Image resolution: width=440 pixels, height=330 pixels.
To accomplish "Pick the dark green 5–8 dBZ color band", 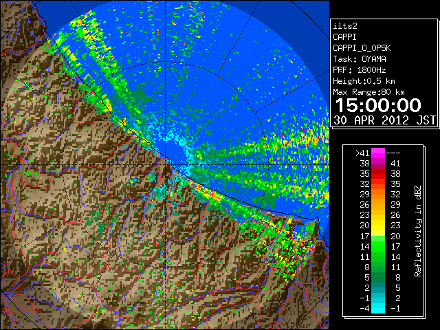I will point(378,278).
